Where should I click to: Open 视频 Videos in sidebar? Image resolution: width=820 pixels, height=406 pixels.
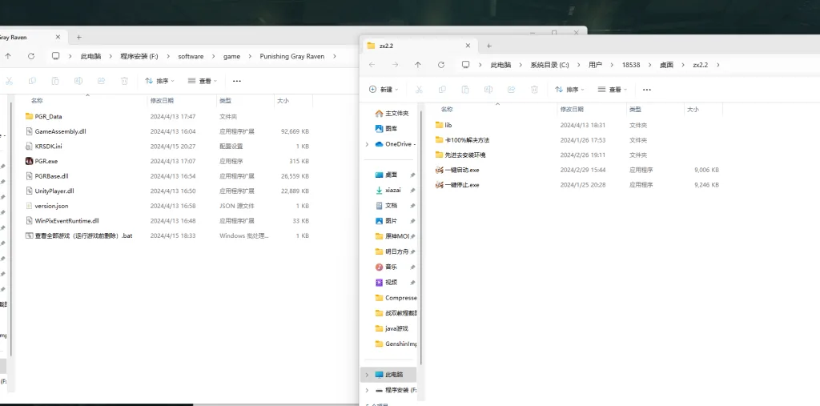(386, 282)
